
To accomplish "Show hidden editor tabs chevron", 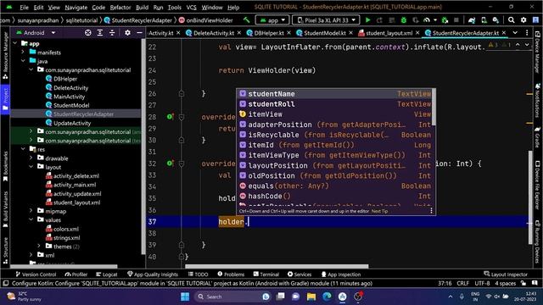I will tap(515, 32).
